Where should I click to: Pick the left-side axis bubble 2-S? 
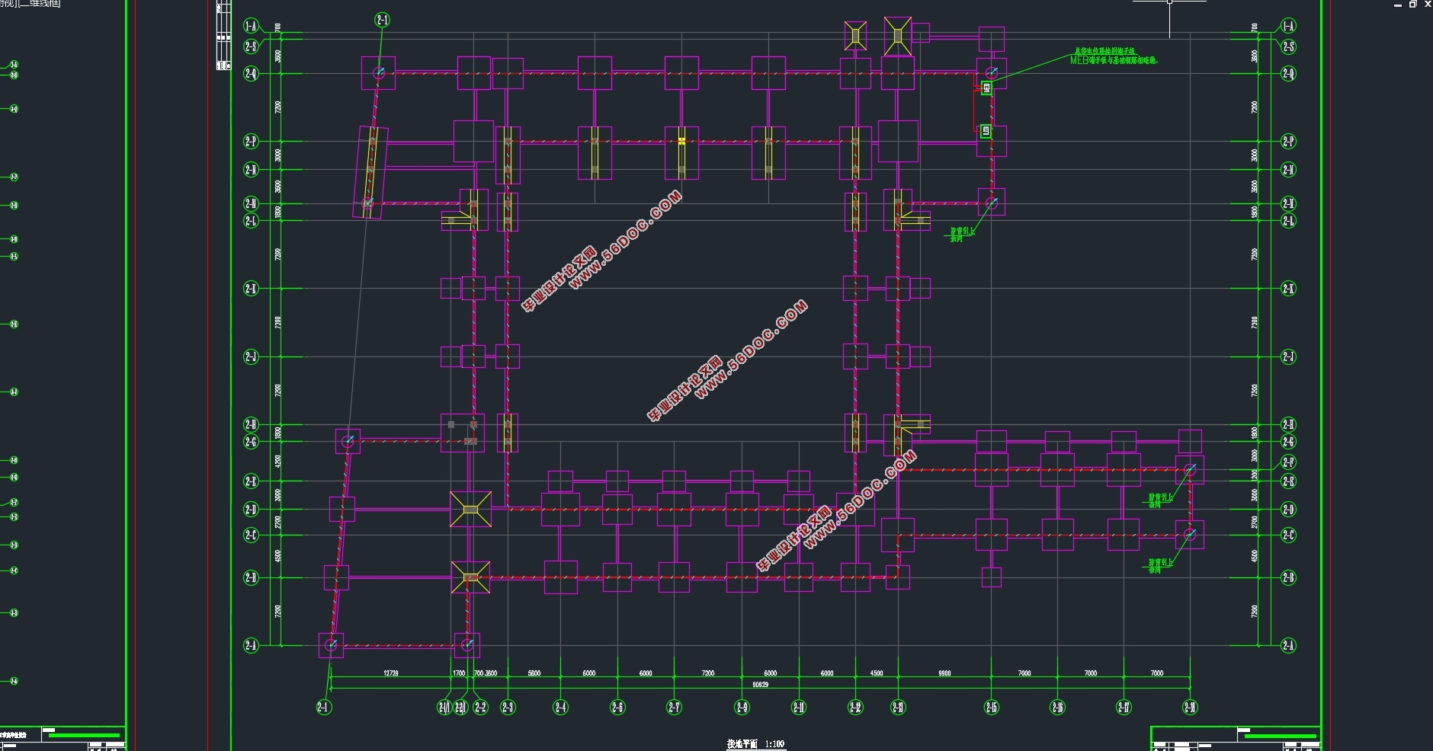[x=251, y=46]
